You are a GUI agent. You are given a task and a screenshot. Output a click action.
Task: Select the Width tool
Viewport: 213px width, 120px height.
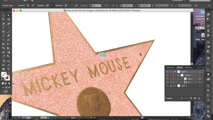coord(4,44)
